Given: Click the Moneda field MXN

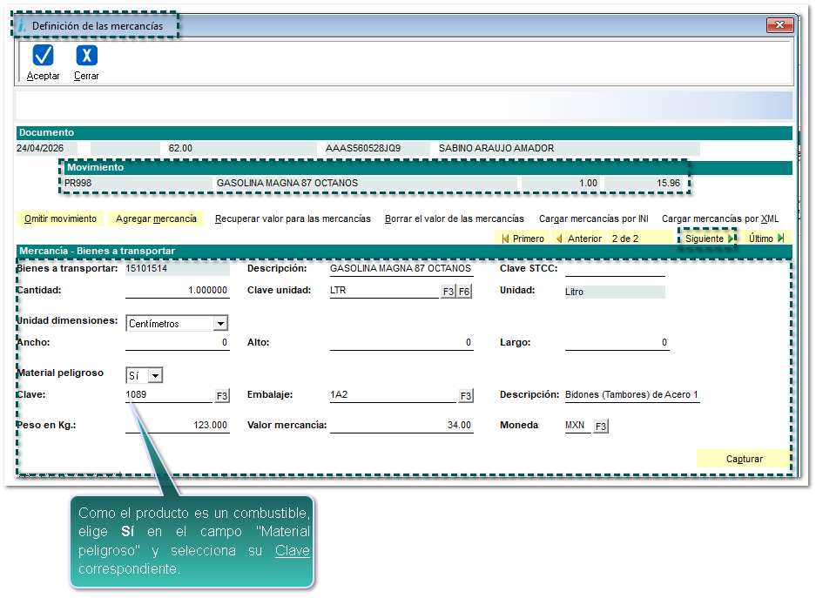Looking at the screenshot, I should click(x=577, y=426).
